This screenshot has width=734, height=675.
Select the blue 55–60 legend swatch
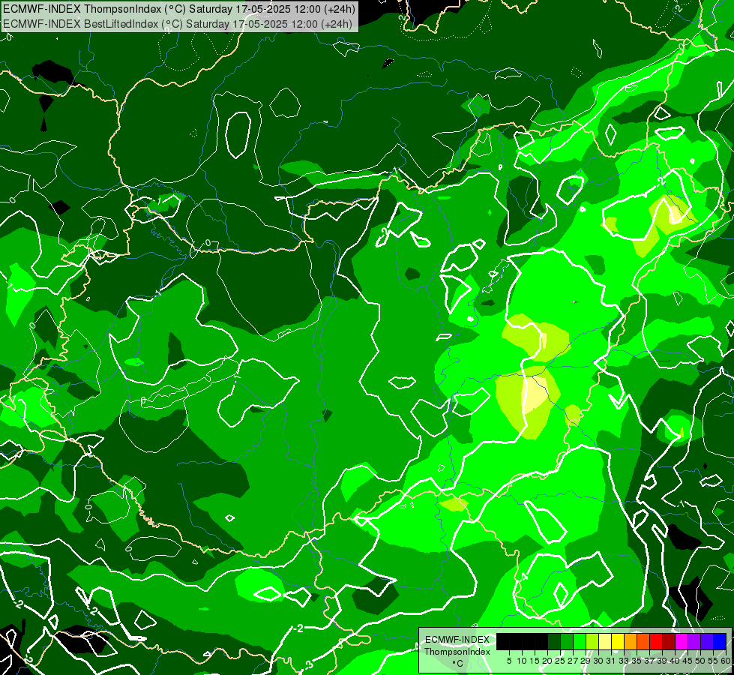720,641
